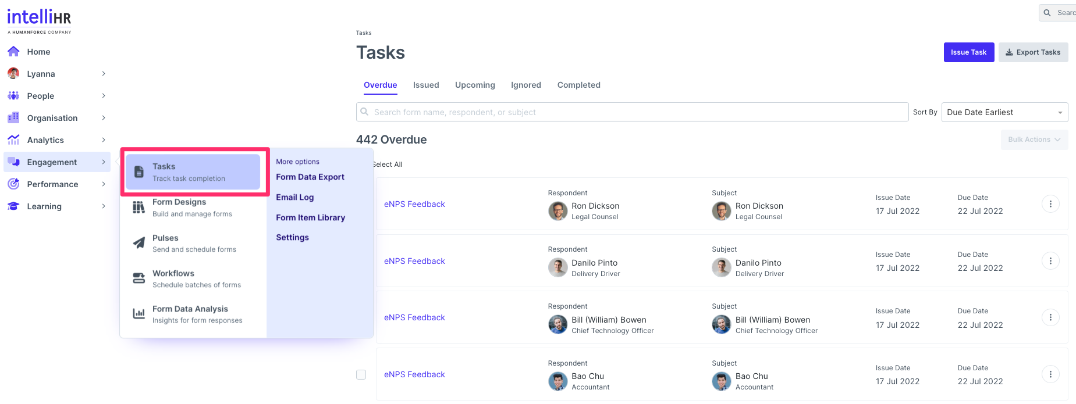The image size is (1076, 404).
Task: Click the Export Tasks button
Action: coord(1033,52)
